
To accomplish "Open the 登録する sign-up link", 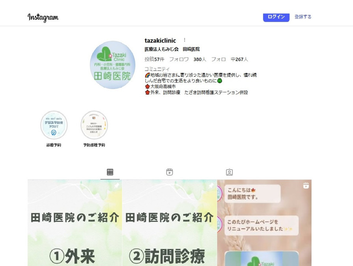I will pos(303,17).
